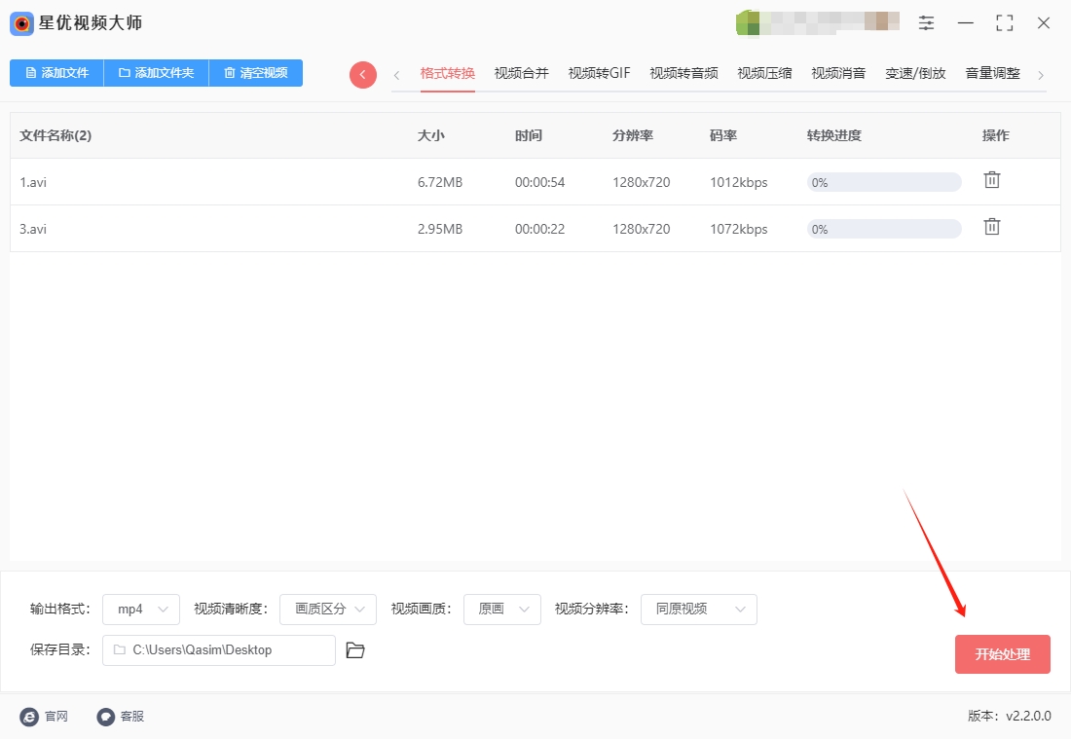Delete the 1.avi file row

pos(992,180)
